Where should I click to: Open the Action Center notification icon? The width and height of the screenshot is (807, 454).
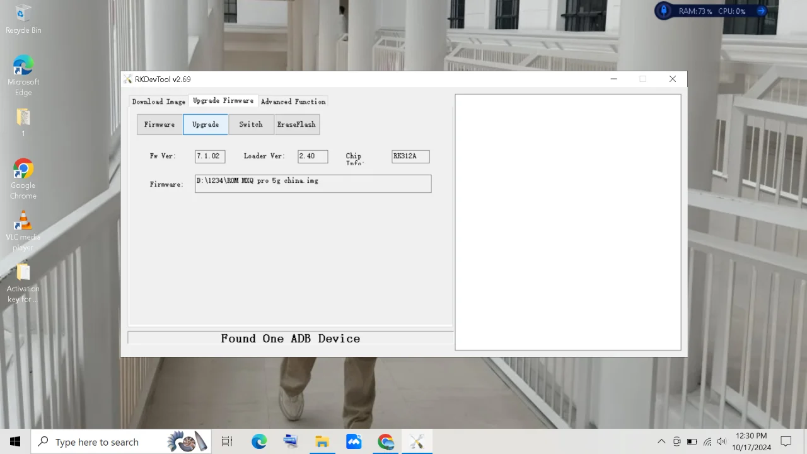786,442
